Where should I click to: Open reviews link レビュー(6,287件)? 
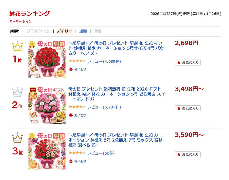[x=104, y=107]
